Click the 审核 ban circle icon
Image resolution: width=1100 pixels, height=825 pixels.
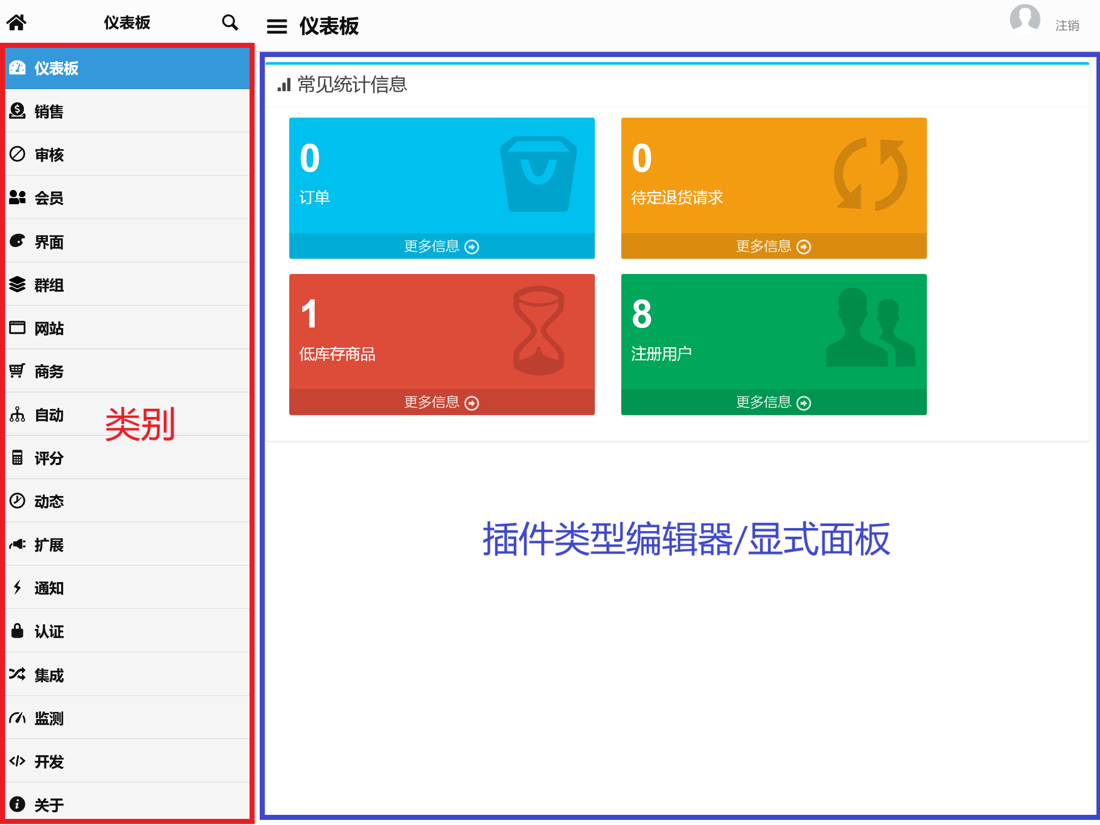(17, 154)
